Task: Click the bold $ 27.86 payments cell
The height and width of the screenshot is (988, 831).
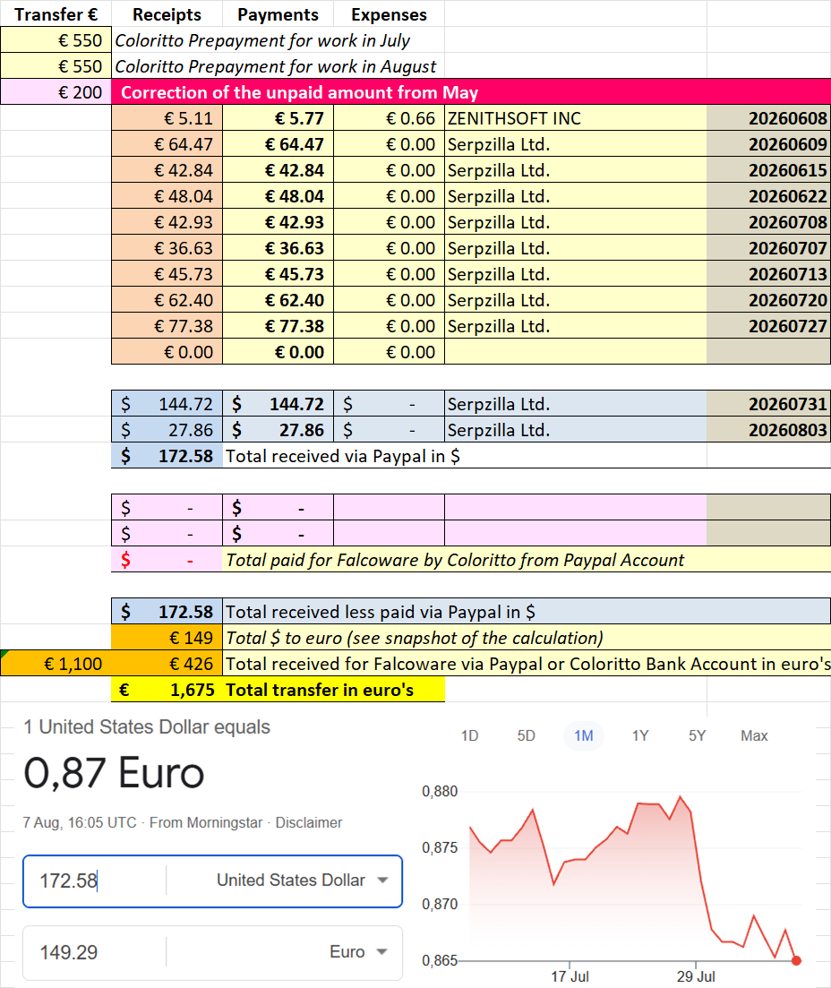Action: [278, 430]
